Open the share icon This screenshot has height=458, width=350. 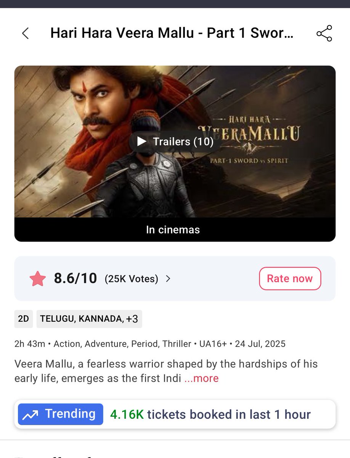click(324, 34)
